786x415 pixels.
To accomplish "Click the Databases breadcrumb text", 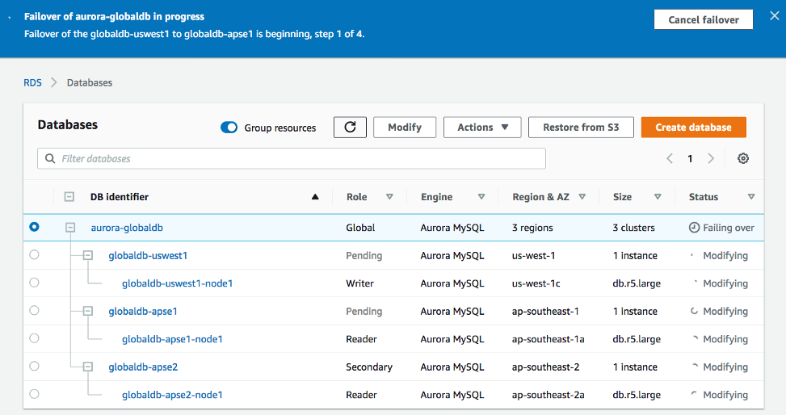I will [x=90, y=82].
